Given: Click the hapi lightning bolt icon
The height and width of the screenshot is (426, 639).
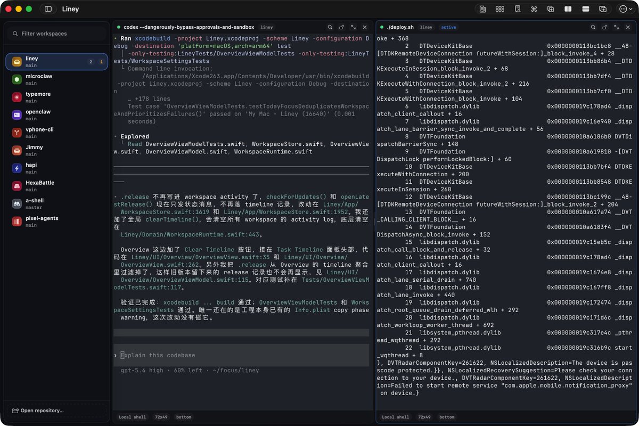Looking at the screenshot, I should pos(17,168).
